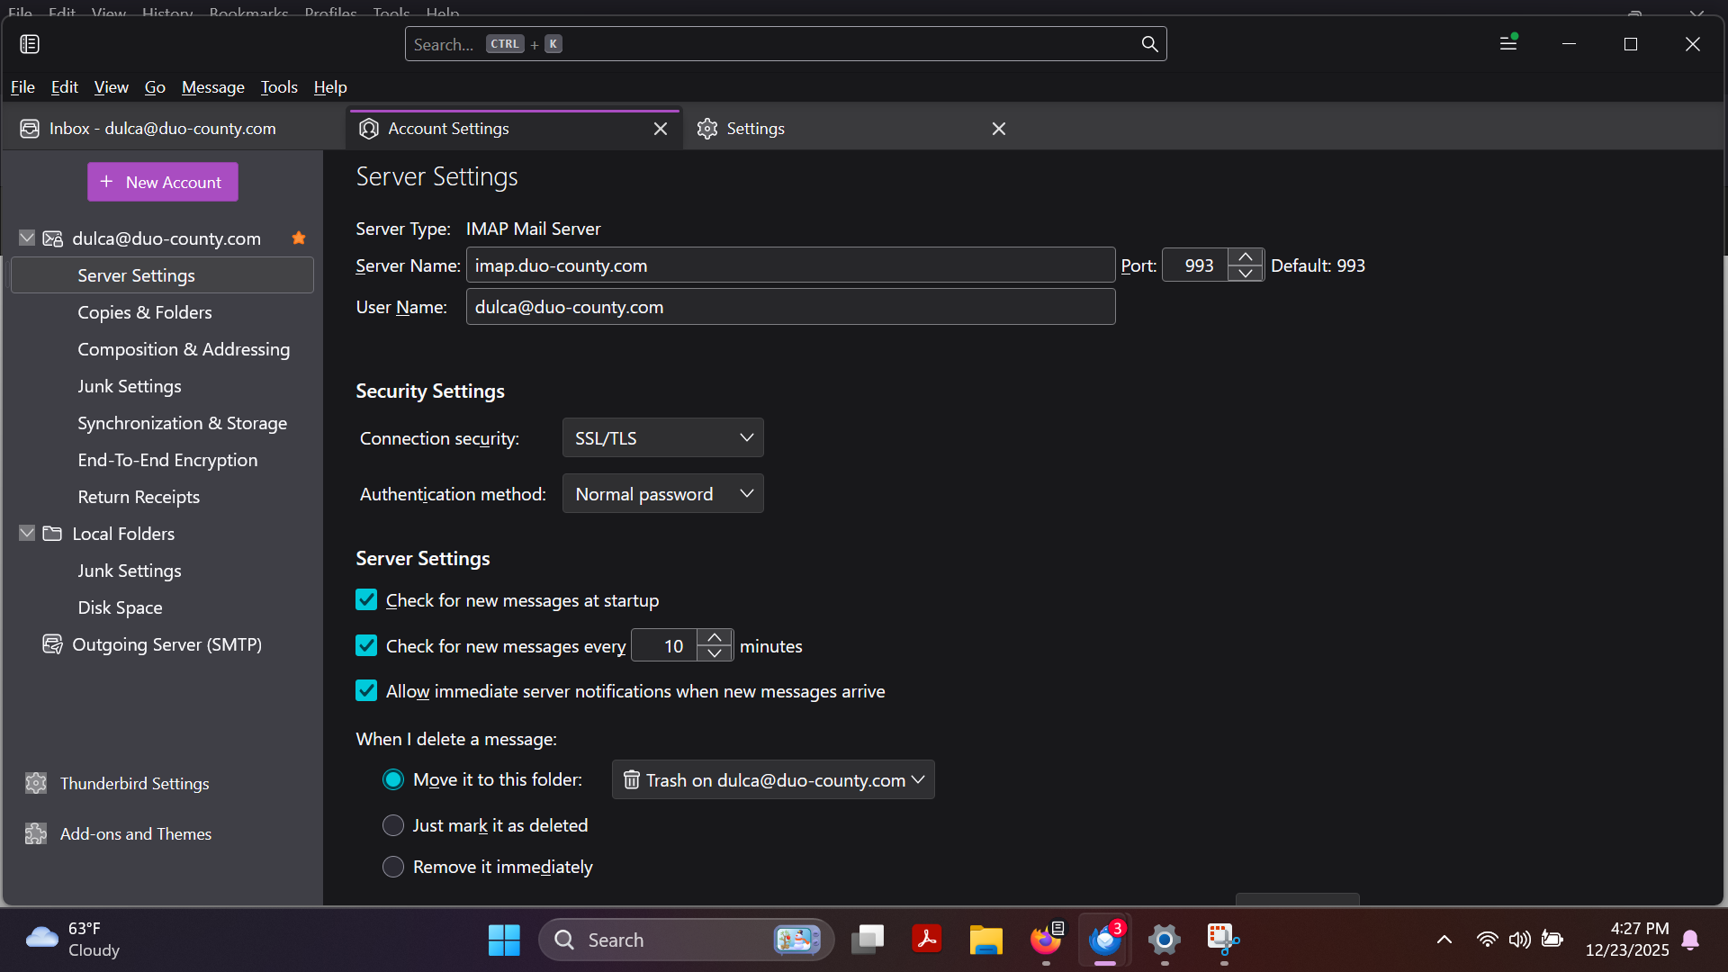Viewport: 1728px width, 972px height.
Task: Open Copies & Folders settings
Action: tap(144, 312)
